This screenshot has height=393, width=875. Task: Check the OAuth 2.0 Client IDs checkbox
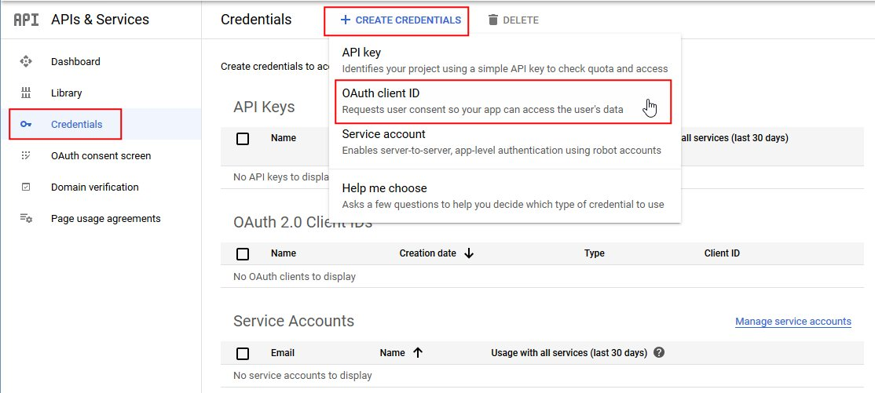pyautogui.click(x=243, y=253)
